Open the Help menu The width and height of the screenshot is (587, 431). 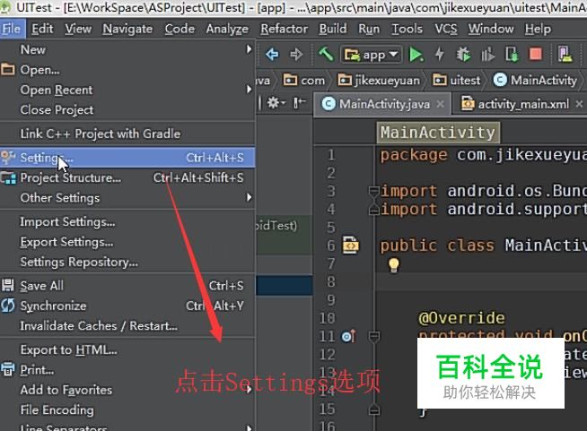[x=538, y=29]
